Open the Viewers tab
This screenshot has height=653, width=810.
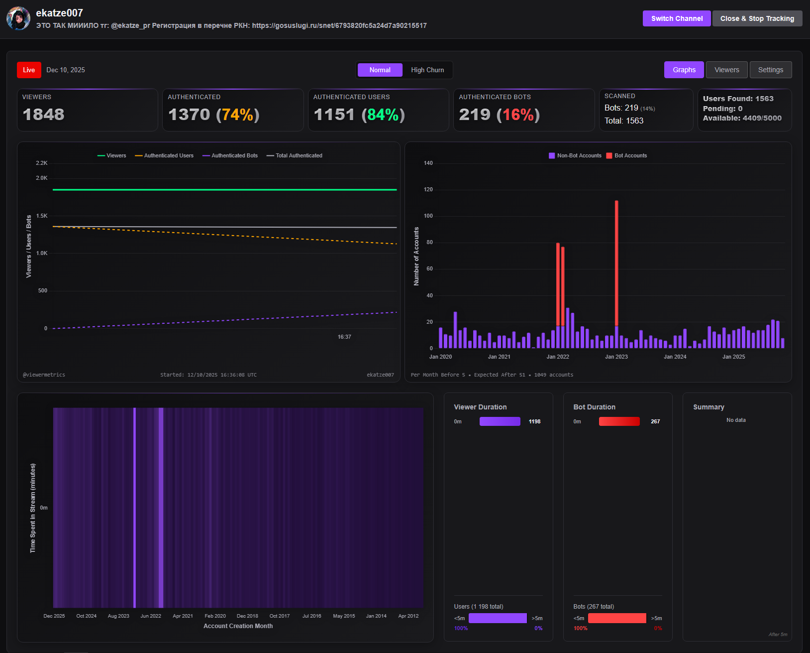click(x=726, y=70)
